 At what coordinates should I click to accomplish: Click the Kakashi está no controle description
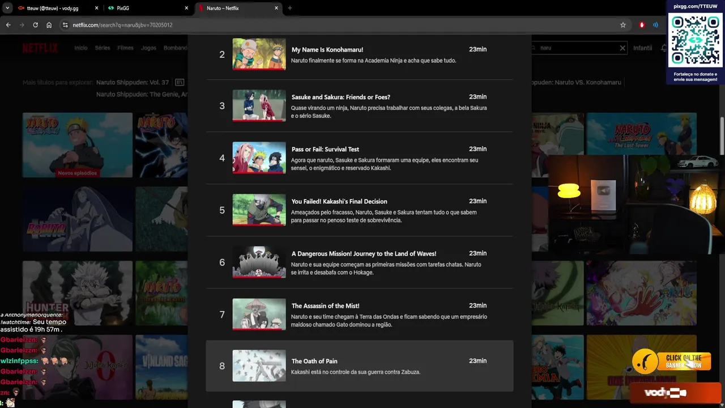pos(356,372)
